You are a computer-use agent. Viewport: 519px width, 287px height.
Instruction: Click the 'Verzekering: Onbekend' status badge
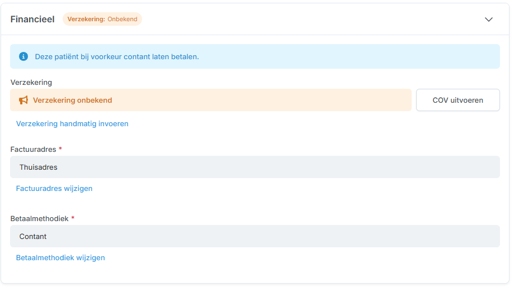coord(102,19)
